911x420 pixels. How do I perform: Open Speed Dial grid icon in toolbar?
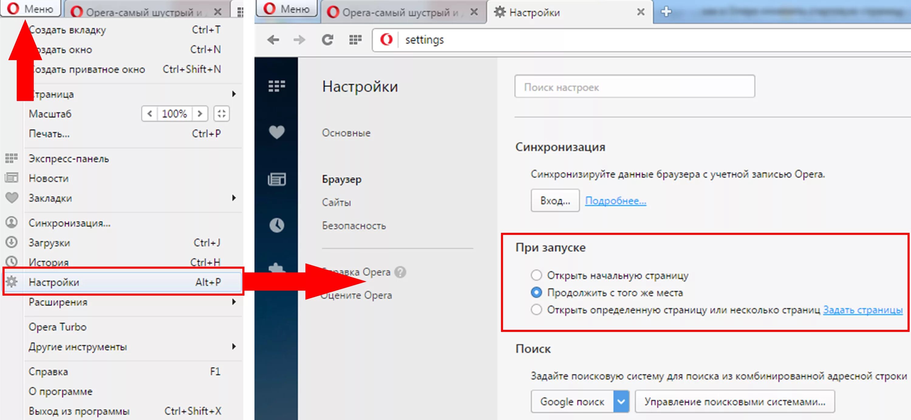(355, 39)
